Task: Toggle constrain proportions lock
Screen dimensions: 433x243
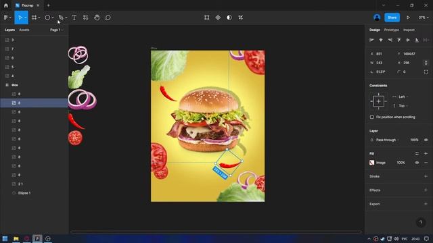Action: 426,63
